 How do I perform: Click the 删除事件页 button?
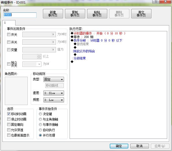119,14
